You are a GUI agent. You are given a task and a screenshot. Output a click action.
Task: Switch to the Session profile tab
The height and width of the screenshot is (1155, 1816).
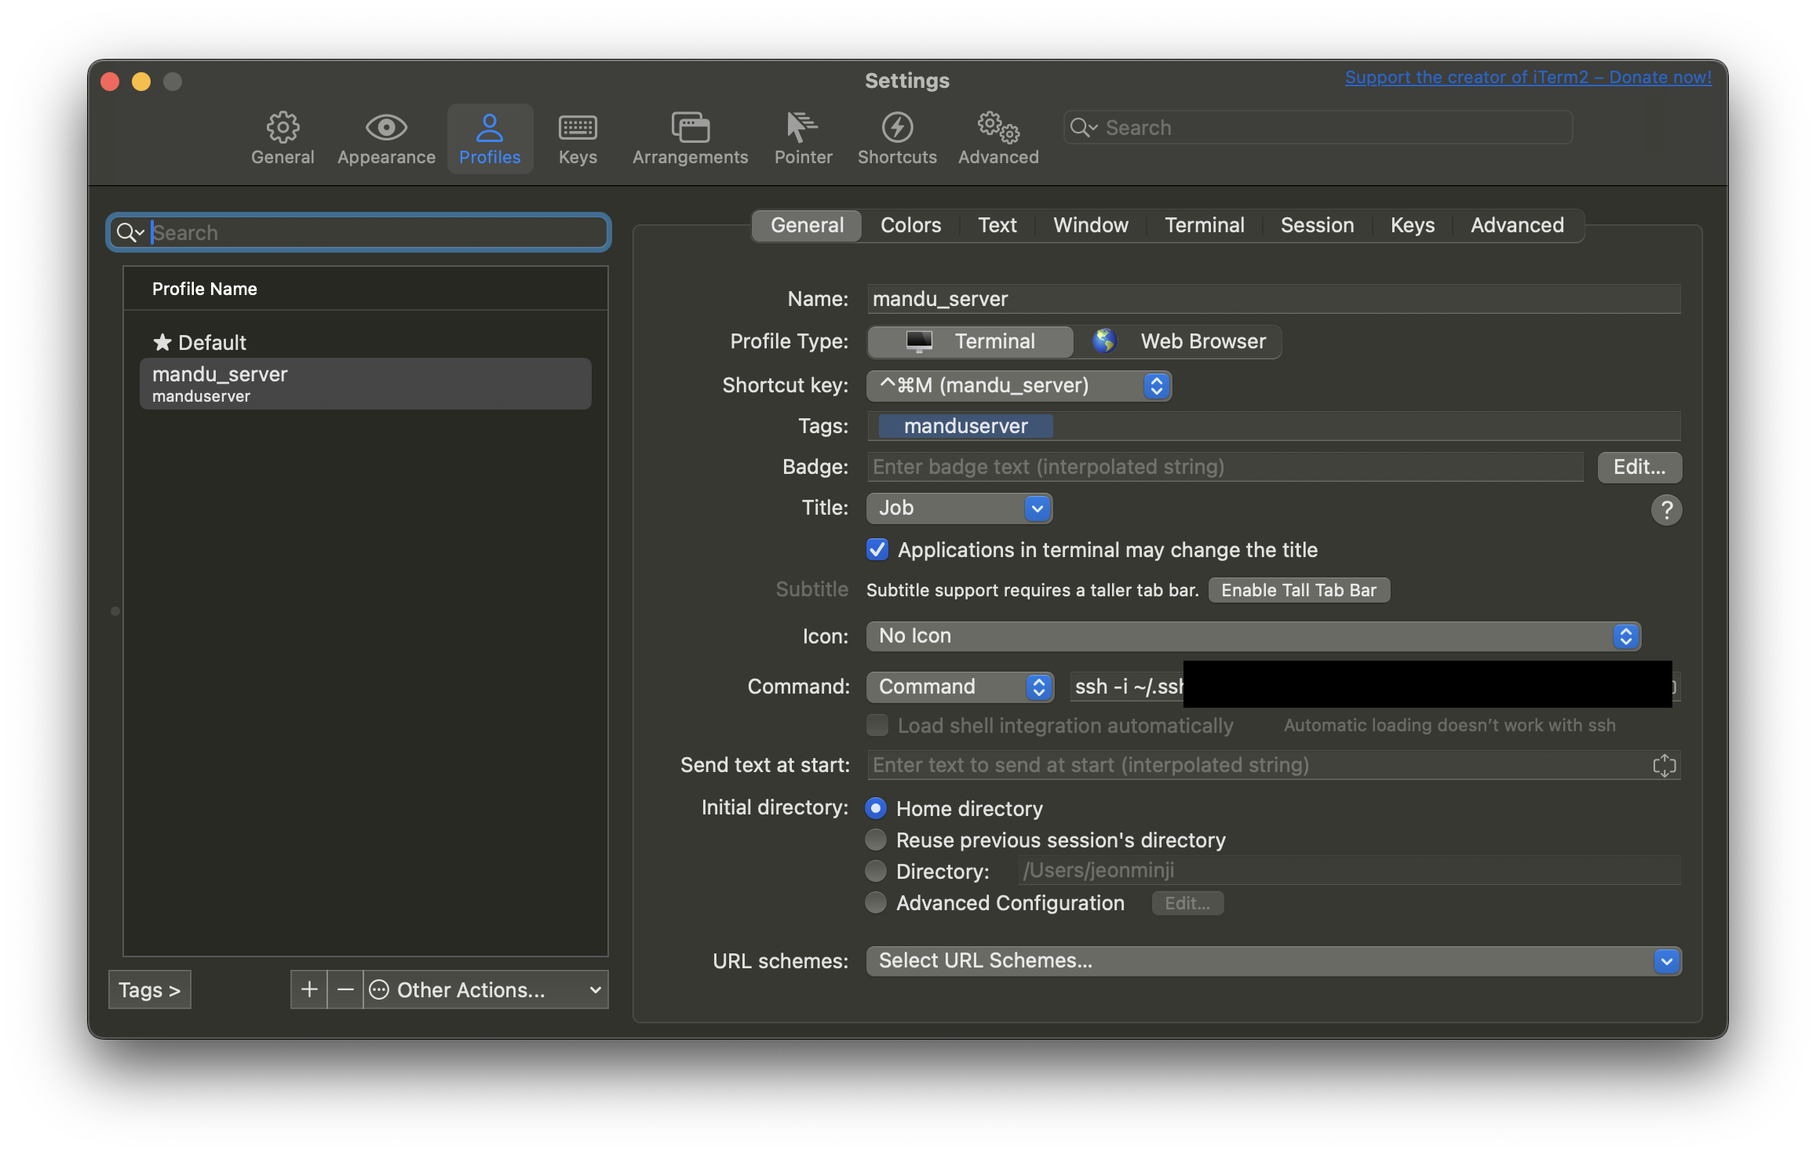pyautogui.click(x=1317, y=225)
